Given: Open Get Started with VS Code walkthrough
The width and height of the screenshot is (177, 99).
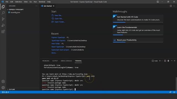Looking at the screenshot, I should click(x=138, y=18).
